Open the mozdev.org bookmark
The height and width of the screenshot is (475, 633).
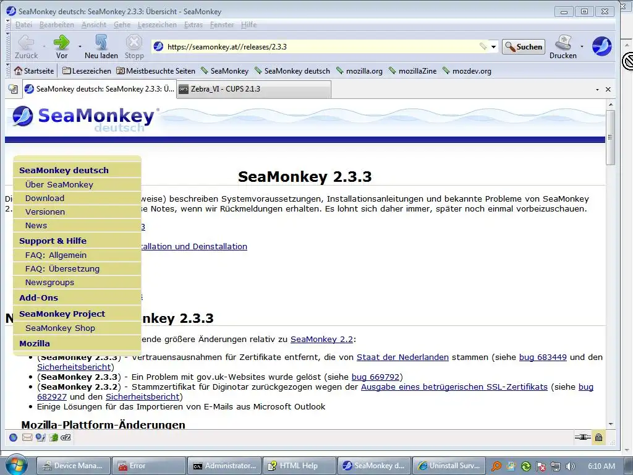467,71
